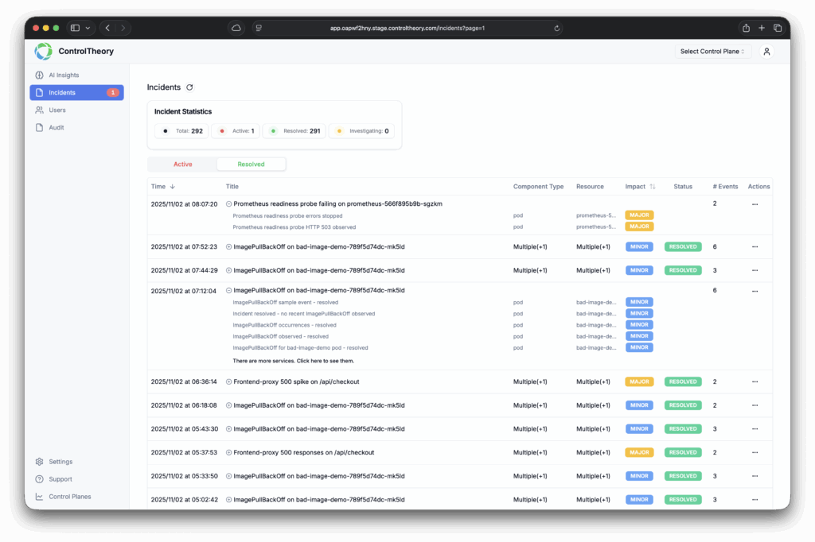Viewport: 815px width, 542px height.
Task: Open Control Planes from the sidebar bottom
Action: click(69, 497)
